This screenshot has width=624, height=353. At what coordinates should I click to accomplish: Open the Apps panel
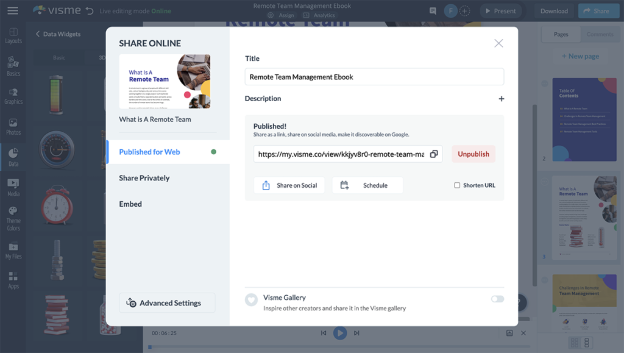[x=13, y=280]
